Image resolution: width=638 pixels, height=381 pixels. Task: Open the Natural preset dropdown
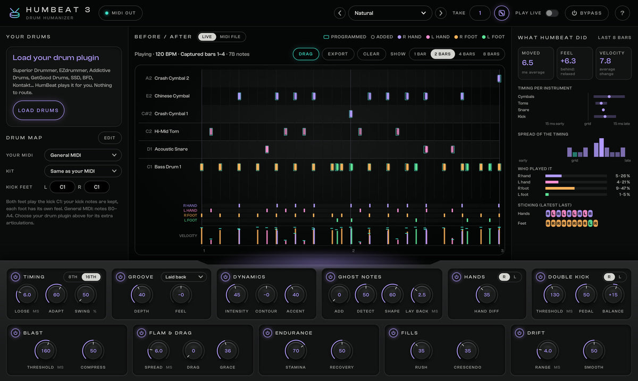coord(390,13)
